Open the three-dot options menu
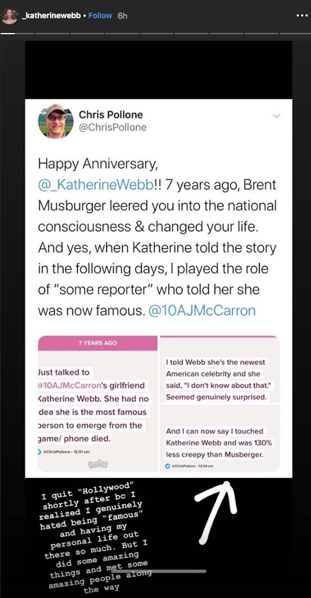The width and height of the screenshot is (311, 598). pyautogui.click(x=301, y=15)
